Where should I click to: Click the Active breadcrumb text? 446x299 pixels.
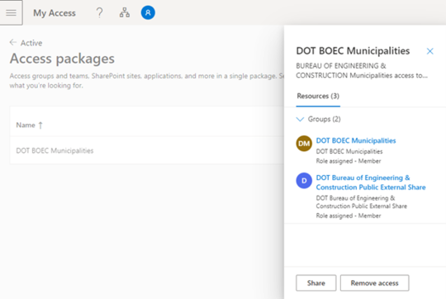coord(31,43)
